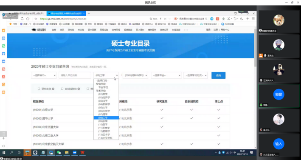The height and width of the screenshot is (160, 301).
Task: Open the 选择专业 dropdown
Action: (166, 75)
